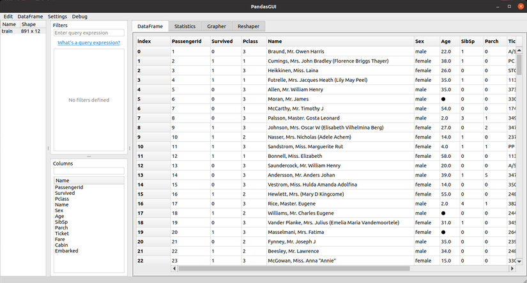Click the Age column header
This screenshot has height=283, width=527.
tap(450, 42)
